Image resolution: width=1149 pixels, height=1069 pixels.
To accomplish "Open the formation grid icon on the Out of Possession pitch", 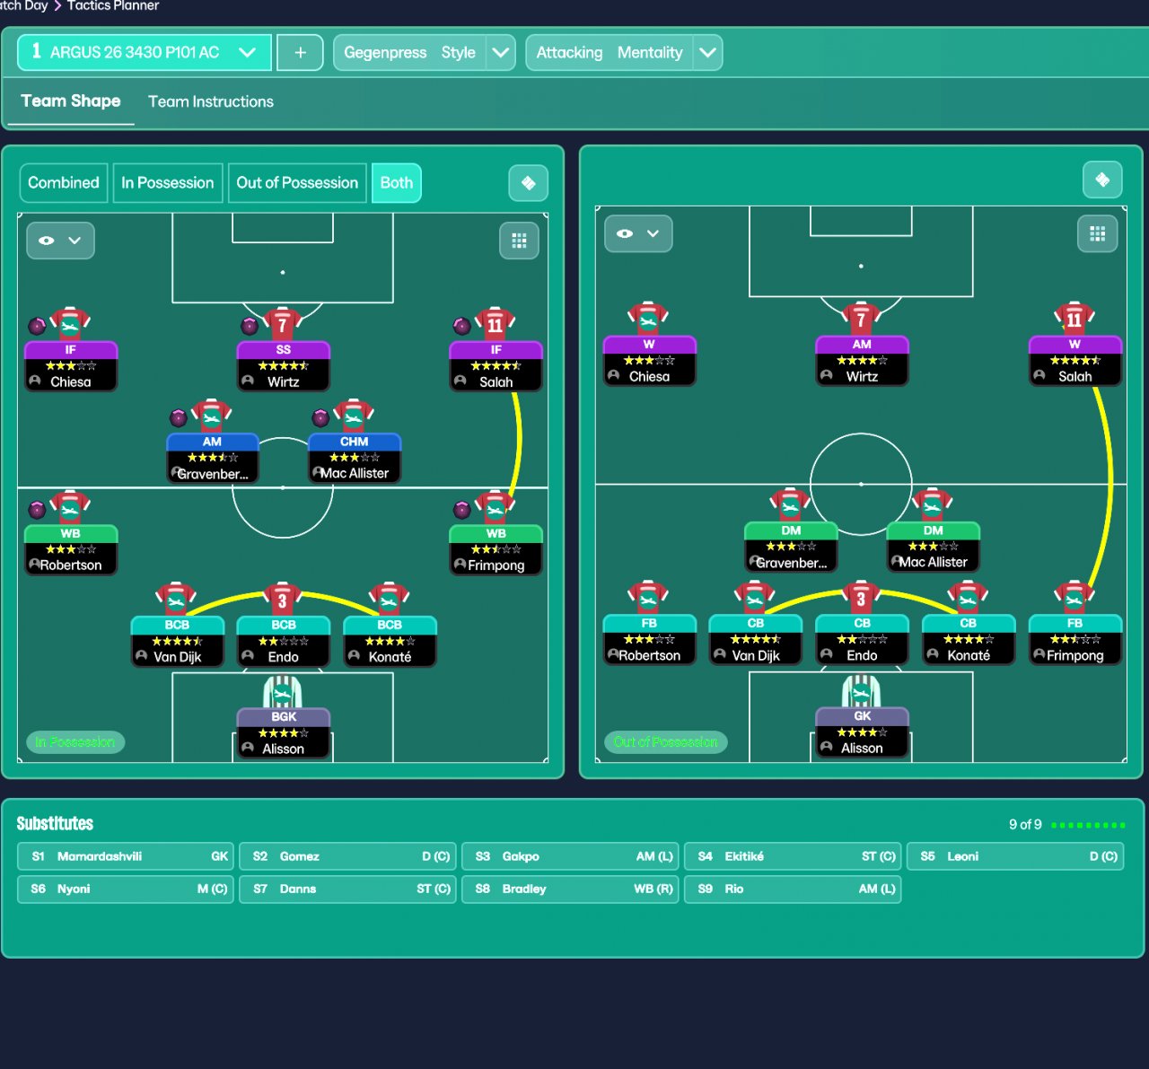I will (x=1097, y=234).
